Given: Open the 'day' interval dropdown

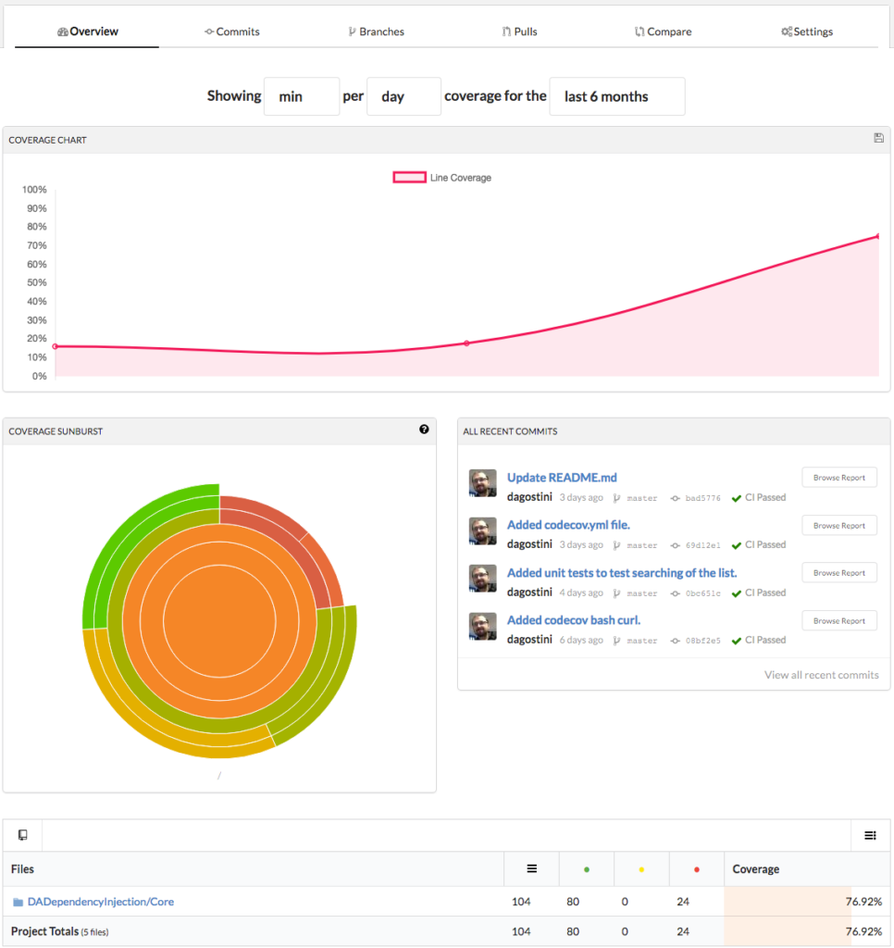Looking at the screenshot, I should tap(404, 96).
